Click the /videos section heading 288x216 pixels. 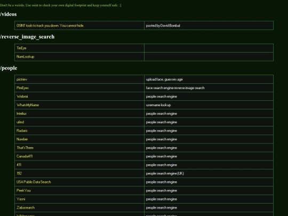coord(8,14)
